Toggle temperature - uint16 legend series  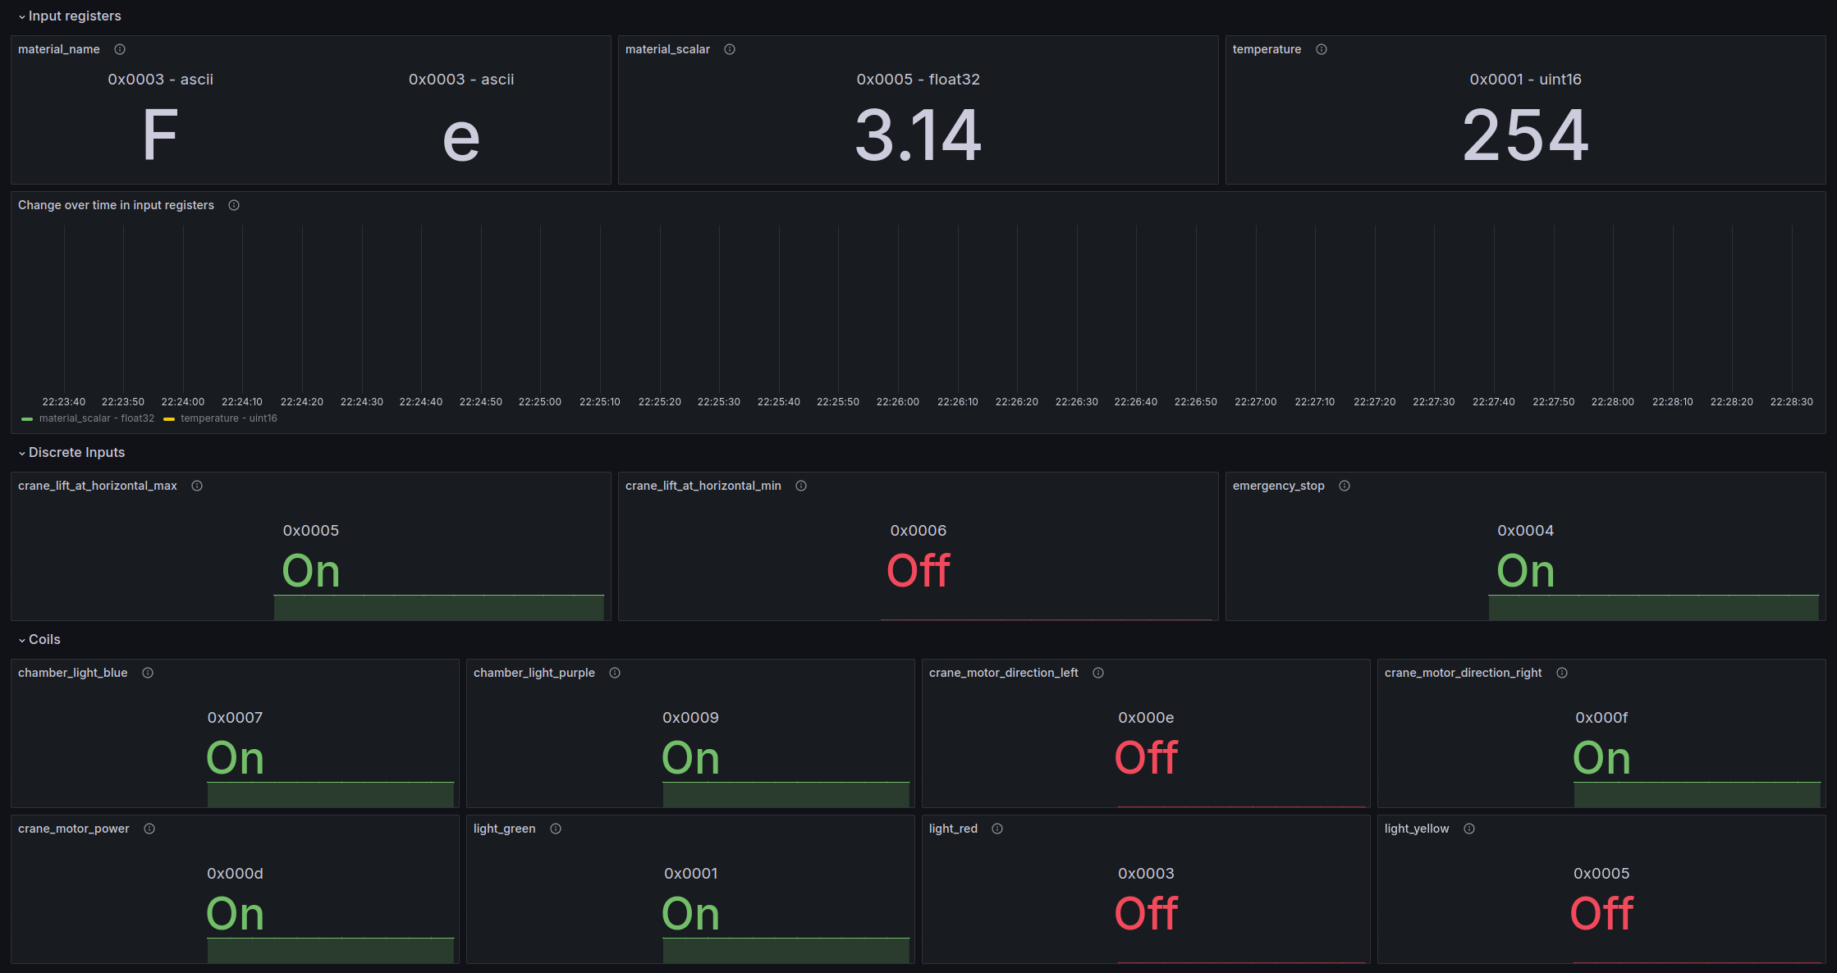tap(228, 418)
